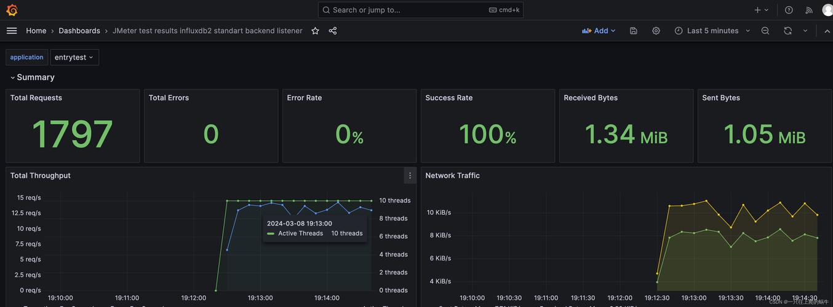Click the 19:13:00 axis label in Total Throughput

(x=260, y=298)
